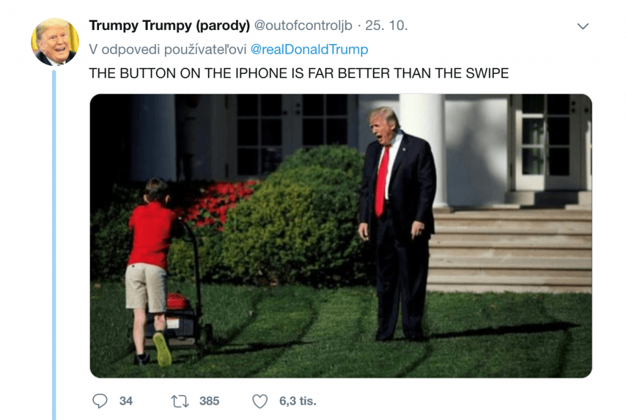This screenshot has width=626, height=420.
Task: Enlarge the attached lawn mowing photo
Action: click(x=341, y=236)
